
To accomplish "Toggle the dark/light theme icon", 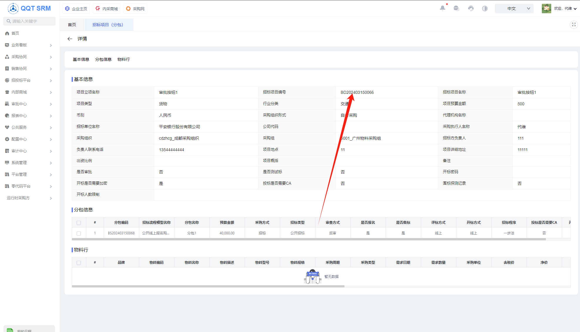I will (485, 8).
